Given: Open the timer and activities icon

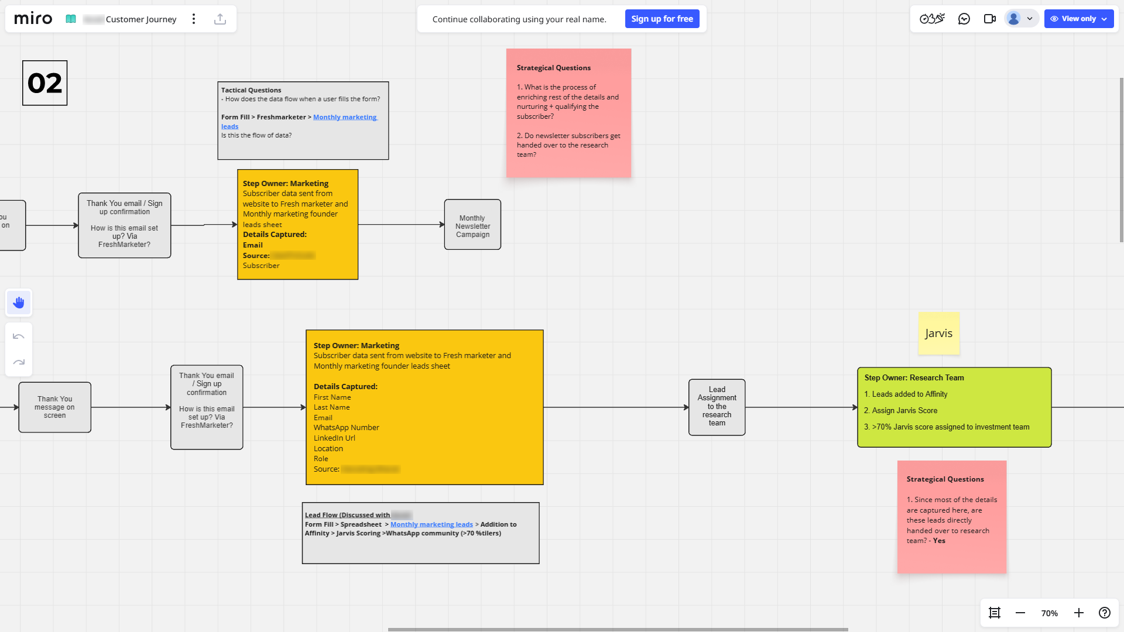Looking at the screenshot, I should 932,19.
